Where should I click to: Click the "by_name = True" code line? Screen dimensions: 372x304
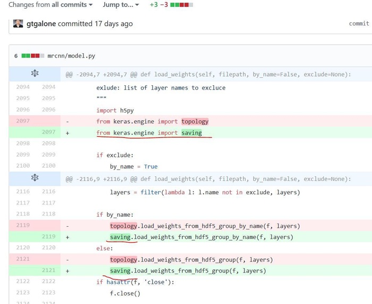click(134, 167)
